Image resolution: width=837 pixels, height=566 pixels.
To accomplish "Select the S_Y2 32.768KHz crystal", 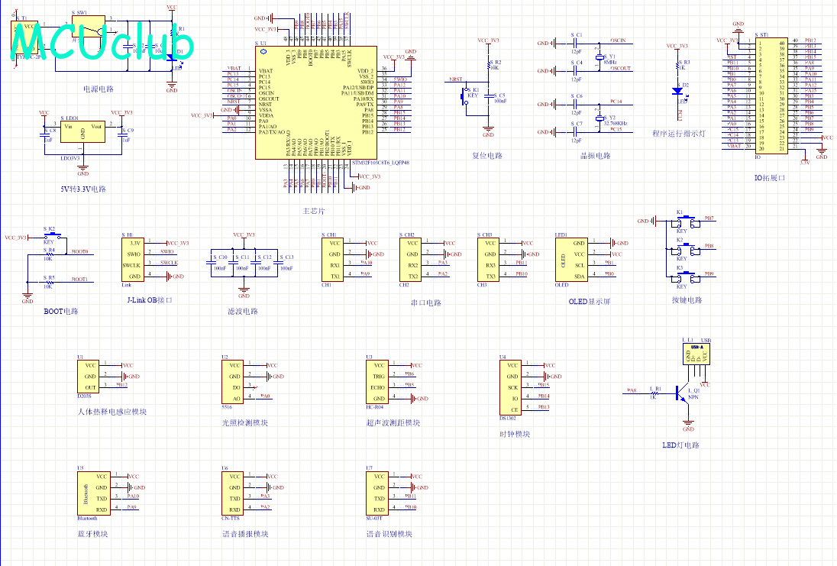I will (x=599, y=118).
